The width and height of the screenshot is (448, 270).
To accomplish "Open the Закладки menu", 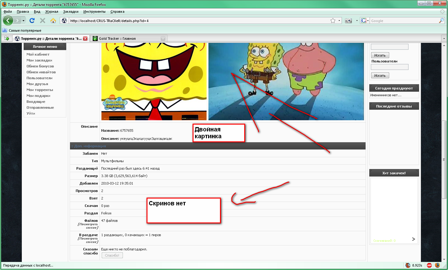I will (71, 11).
